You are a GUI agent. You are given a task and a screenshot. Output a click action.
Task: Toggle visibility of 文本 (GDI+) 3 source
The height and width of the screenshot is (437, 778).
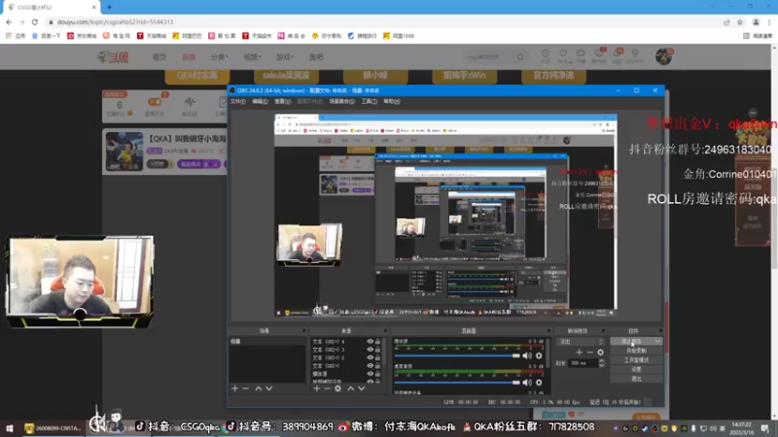click(370, 350)
